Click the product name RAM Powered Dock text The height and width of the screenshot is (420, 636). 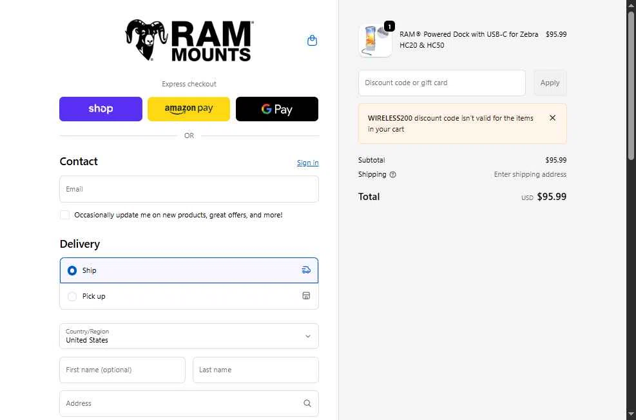468,40
